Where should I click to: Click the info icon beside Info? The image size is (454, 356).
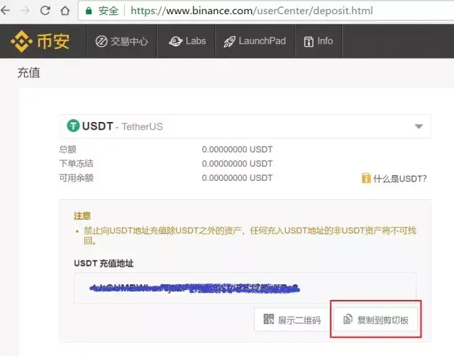pos(309,42)
